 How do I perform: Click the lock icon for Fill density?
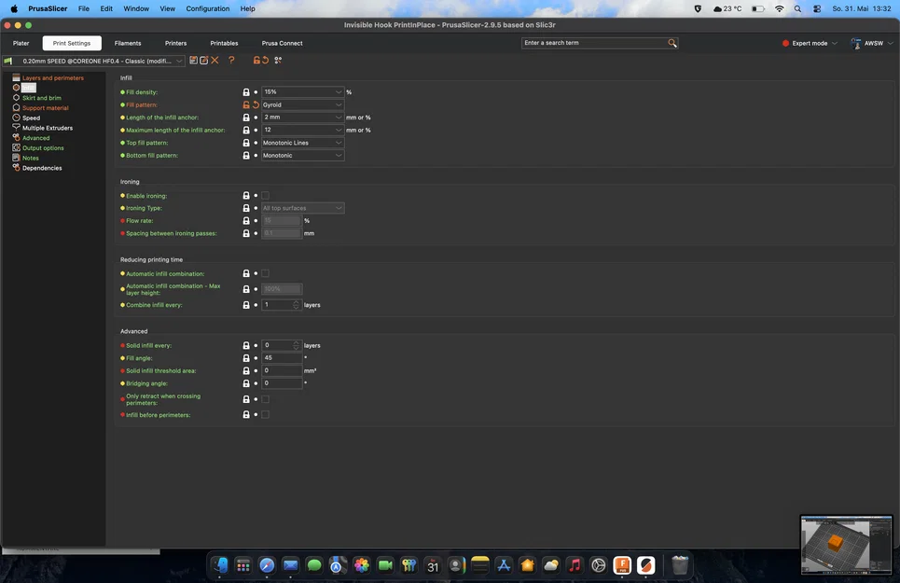point(246,92)
